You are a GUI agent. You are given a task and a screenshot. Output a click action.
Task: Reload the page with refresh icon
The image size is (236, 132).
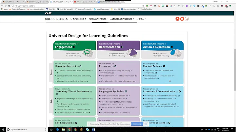point(9,6)
